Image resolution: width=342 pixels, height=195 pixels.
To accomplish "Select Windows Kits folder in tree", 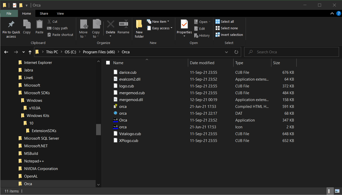I will (38, 116).
